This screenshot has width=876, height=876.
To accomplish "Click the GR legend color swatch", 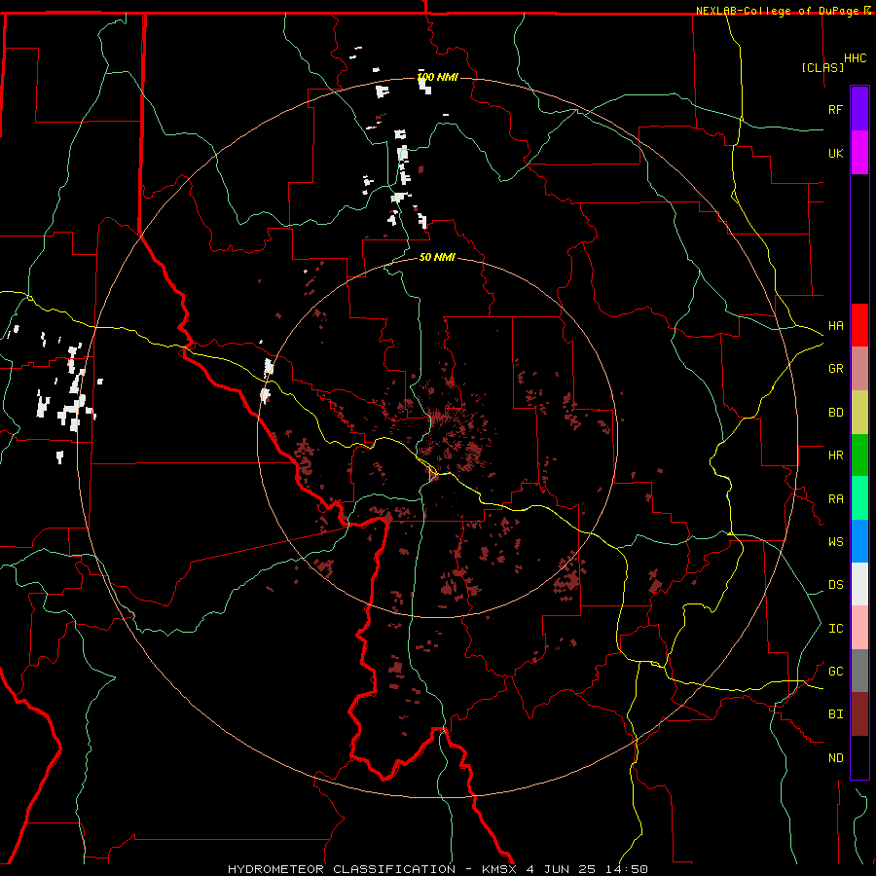I will coord(859,368).
